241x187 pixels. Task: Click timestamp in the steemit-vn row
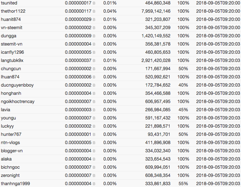click(x=218, y=44)
